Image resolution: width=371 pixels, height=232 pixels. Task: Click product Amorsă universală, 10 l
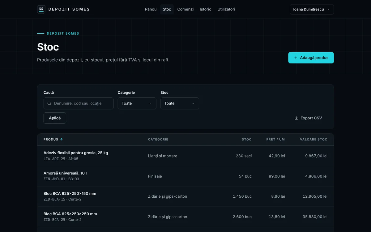click(x=65, y=173)
